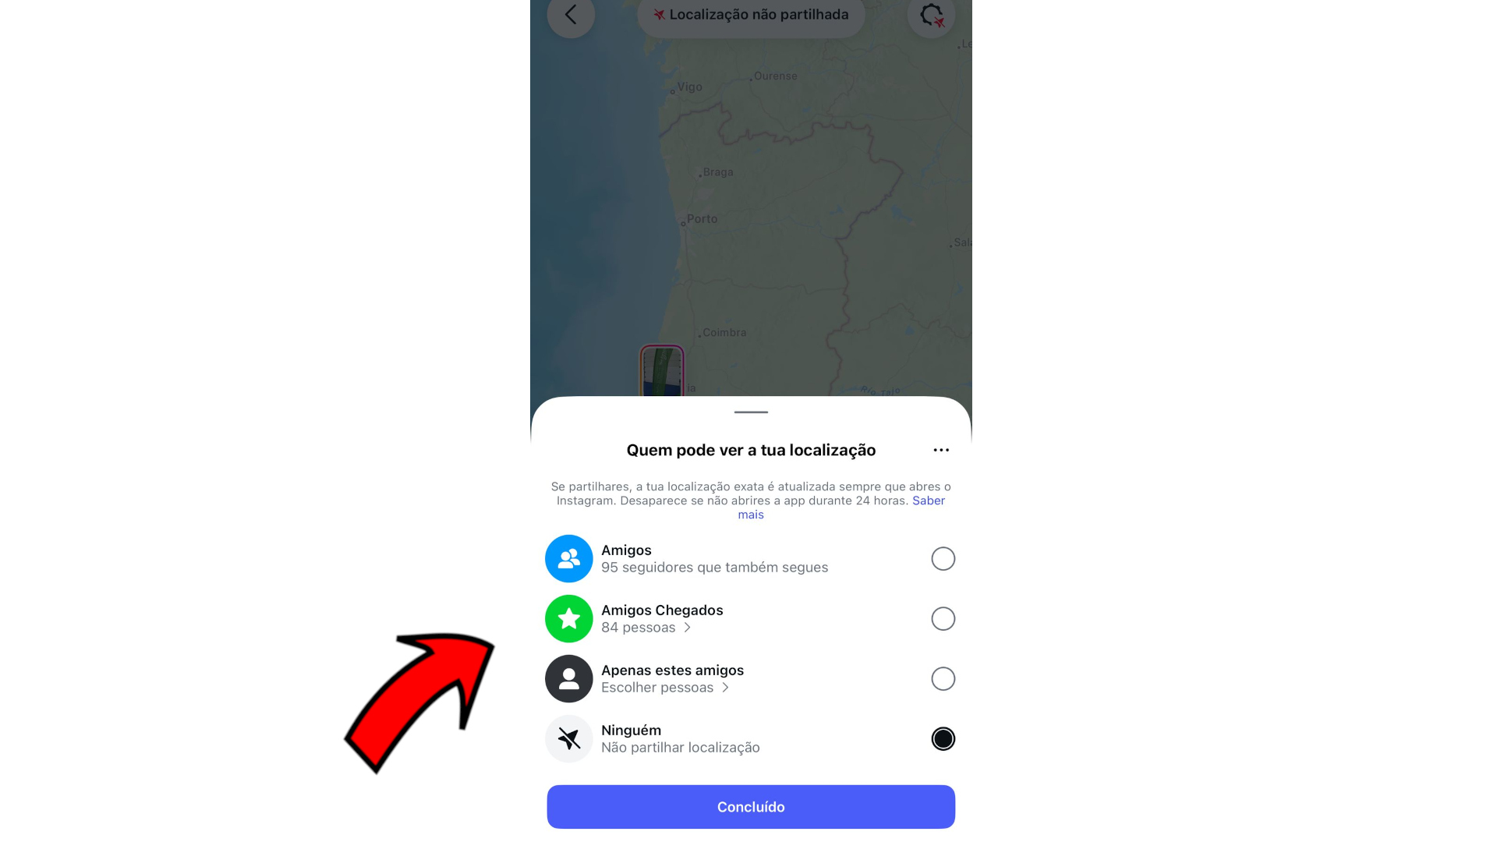1497x842 pixels.
Task: Tap the dark person icon for Apenas estes amigos
Action: [569, 678]
